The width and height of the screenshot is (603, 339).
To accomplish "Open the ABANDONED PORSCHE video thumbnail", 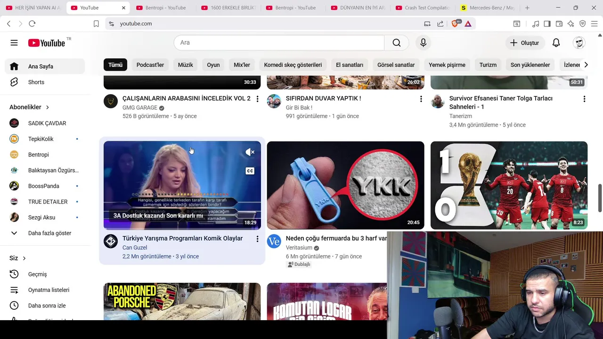I will tap(182, 301).
